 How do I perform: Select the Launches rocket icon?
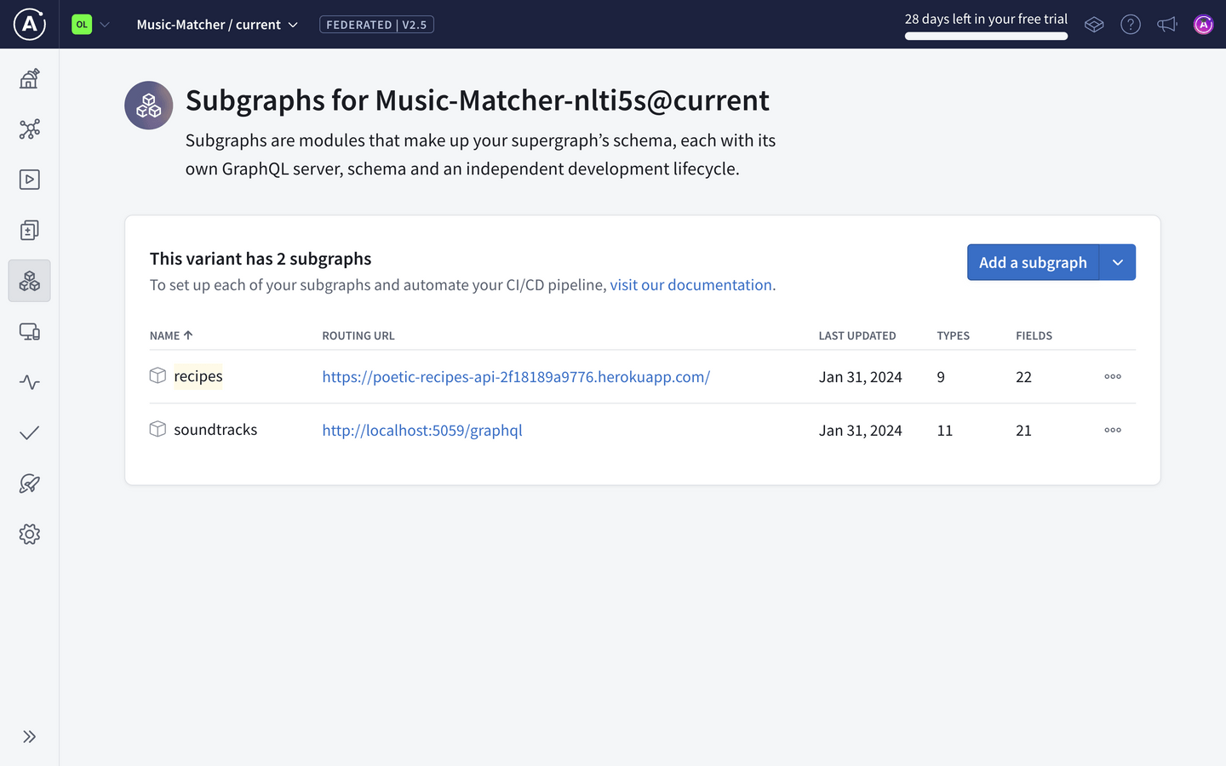pyautogui.click(x=29, y=483)
